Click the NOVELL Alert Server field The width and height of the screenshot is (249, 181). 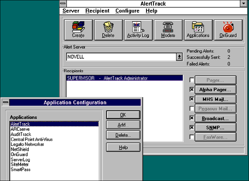pos(121,57)
